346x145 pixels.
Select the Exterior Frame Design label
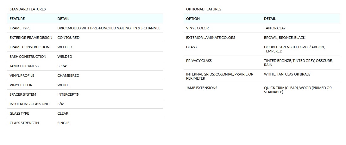(x=31, y=38)
